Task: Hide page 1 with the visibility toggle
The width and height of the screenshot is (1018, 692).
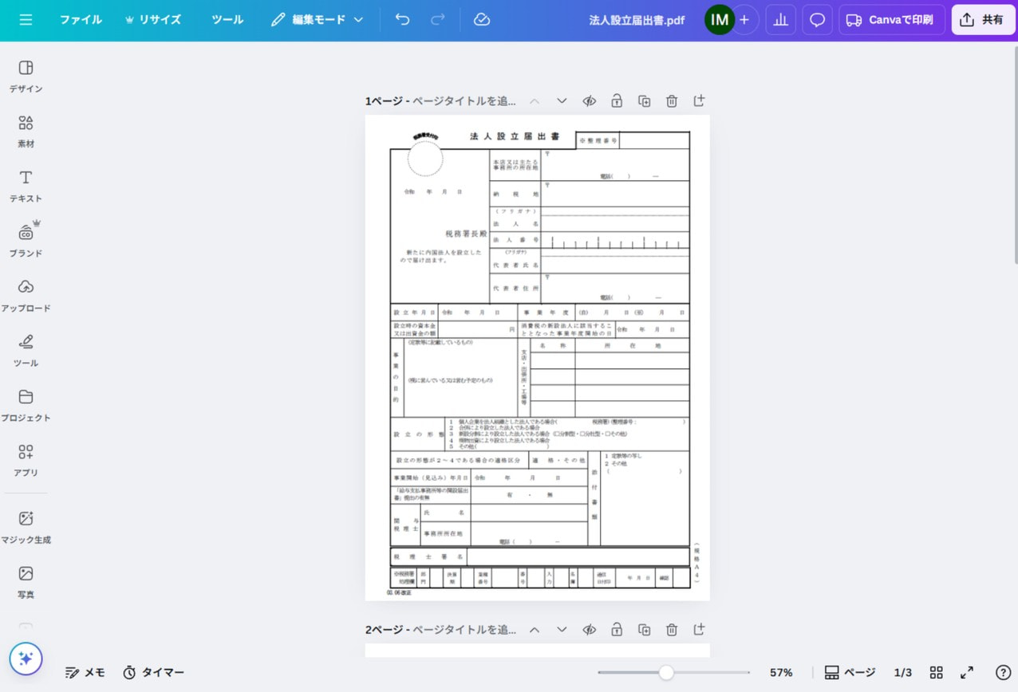Action: pos(589,100)
